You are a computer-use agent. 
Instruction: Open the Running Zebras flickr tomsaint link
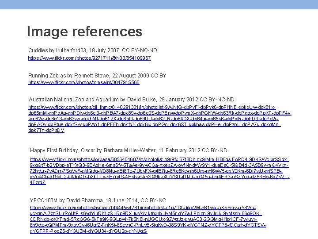pyautogui.click(x=84, y=82)
